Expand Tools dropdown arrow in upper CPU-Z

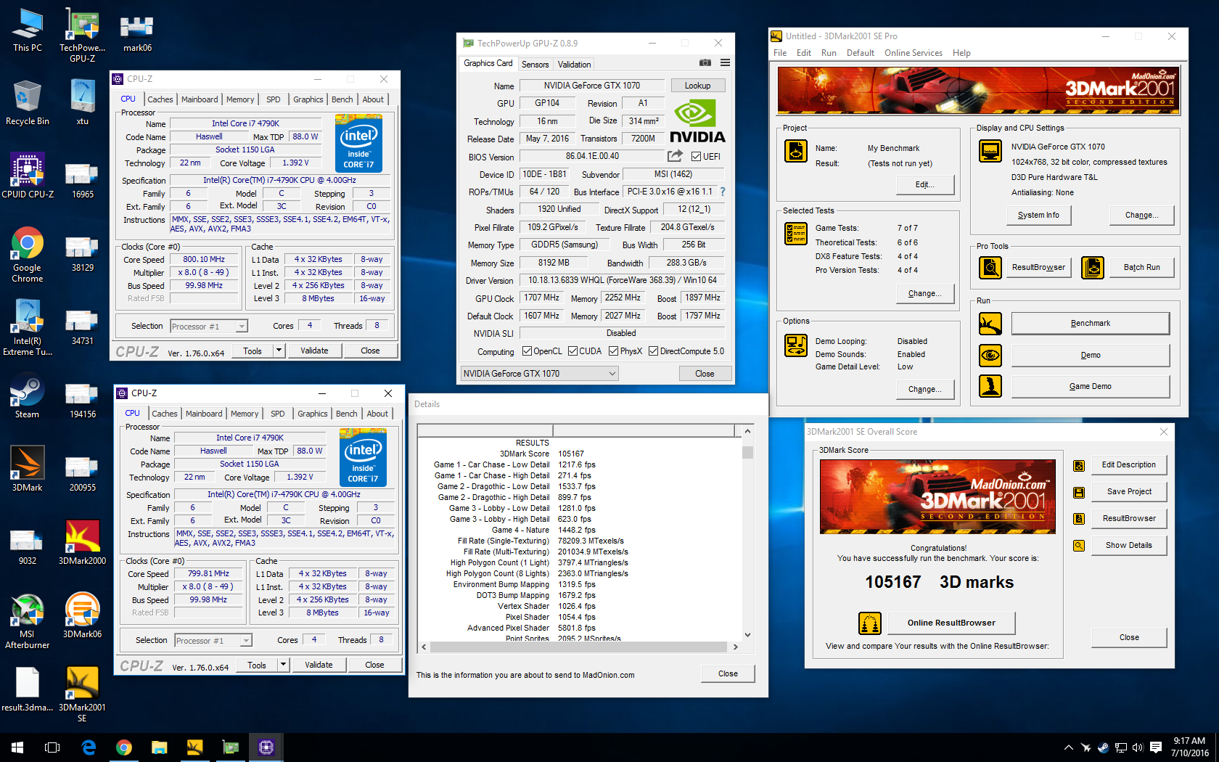pos(278,351)
